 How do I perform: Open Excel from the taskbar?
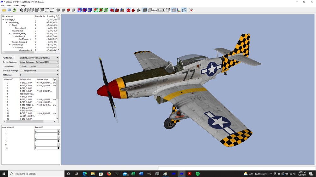(133, 174)
